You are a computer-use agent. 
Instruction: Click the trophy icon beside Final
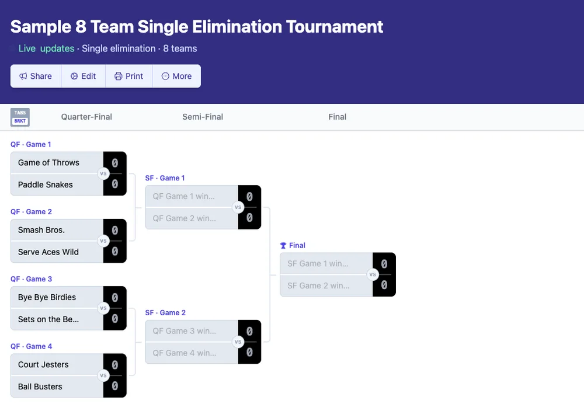[283, 246]
